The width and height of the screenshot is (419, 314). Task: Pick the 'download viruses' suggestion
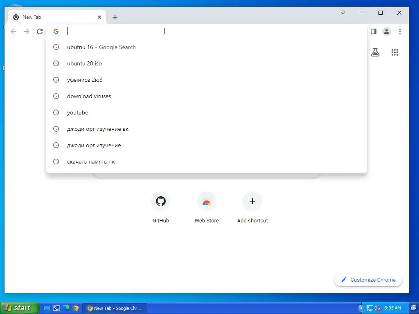point(206,96)
